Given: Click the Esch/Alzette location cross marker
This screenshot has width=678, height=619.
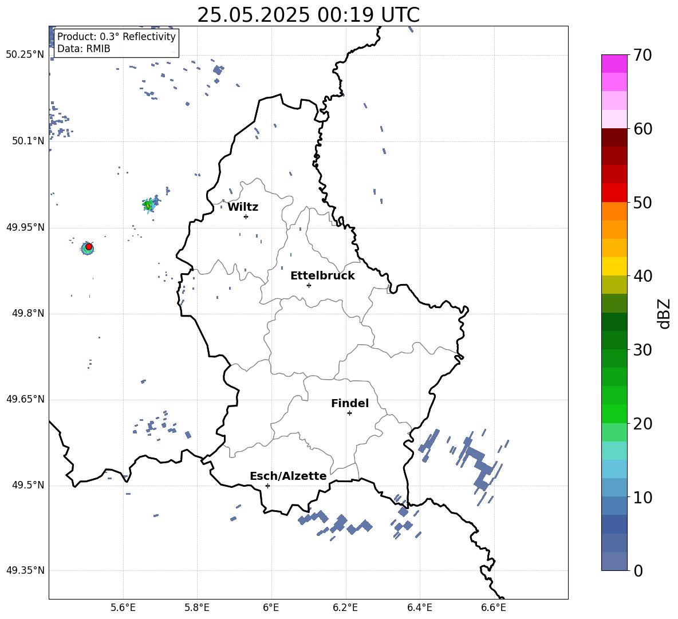Looking at the screenshot, I should point(267,486).
